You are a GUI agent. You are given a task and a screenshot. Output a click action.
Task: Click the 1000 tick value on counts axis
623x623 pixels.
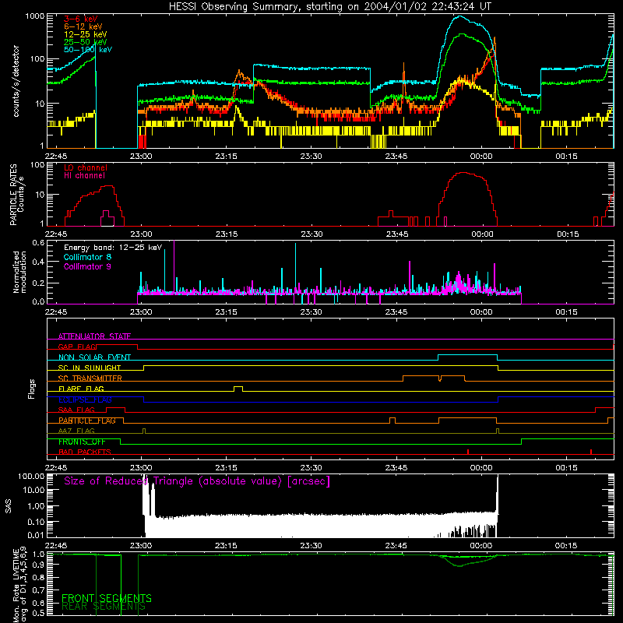point(34,16)
